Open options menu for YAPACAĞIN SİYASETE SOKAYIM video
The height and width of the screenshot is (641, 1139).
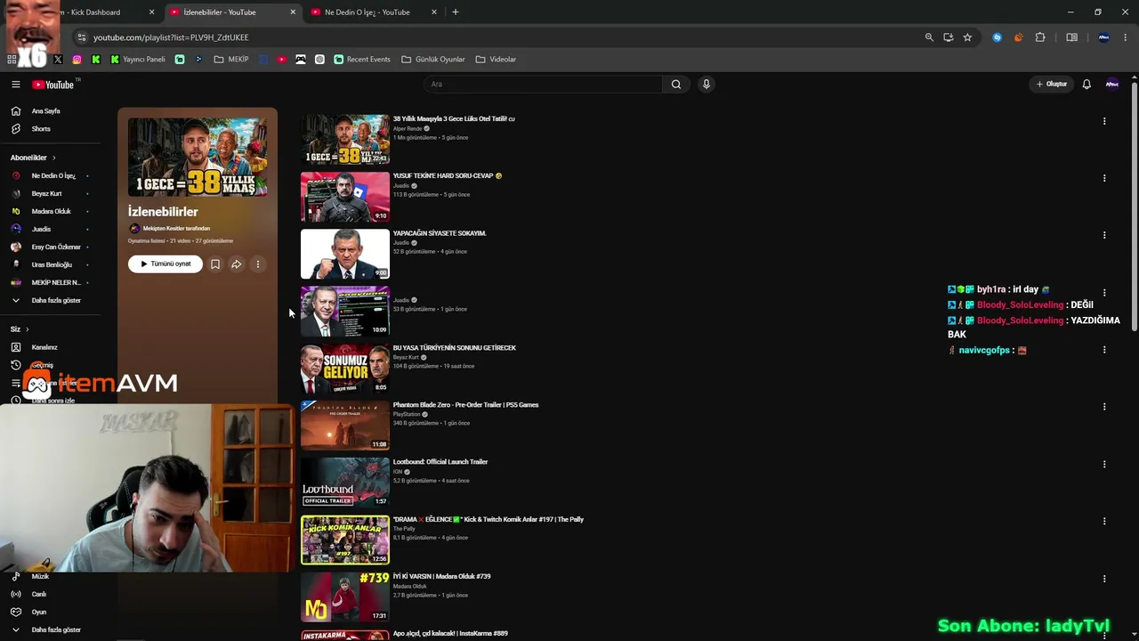click(x=1104, y=235)
